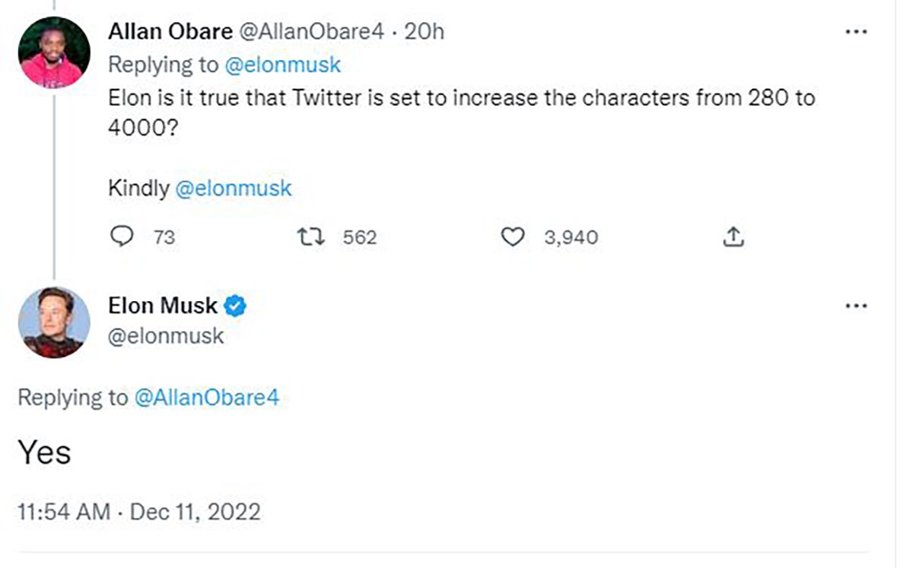Click the gray @elonmusk handle under Elon's name

click(x=166, y=336)
